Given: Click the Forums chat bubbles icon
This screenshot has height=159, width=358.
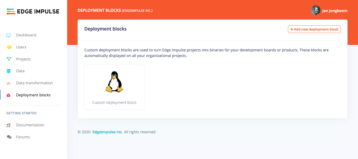Looking at the screenshot, I should pyautogui.click(x=9, y=137).
